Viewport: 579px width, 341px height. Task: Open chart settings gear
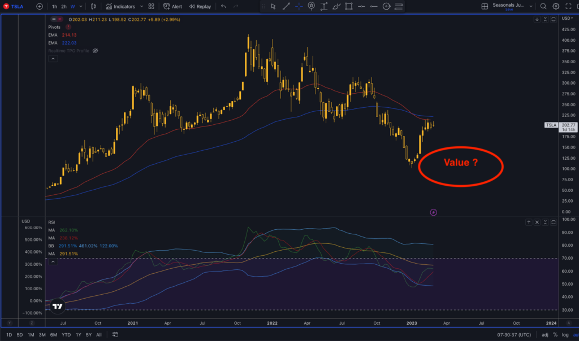click(x=556, y=6)
